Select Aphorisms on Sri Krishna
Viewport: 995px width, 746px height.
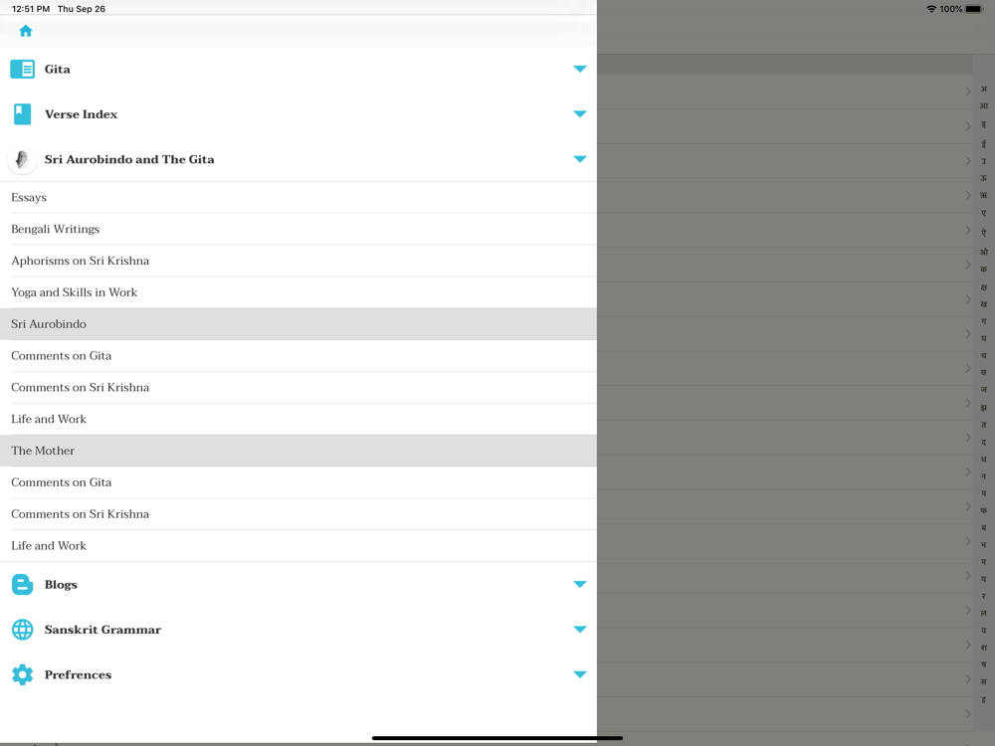point(298,261)
